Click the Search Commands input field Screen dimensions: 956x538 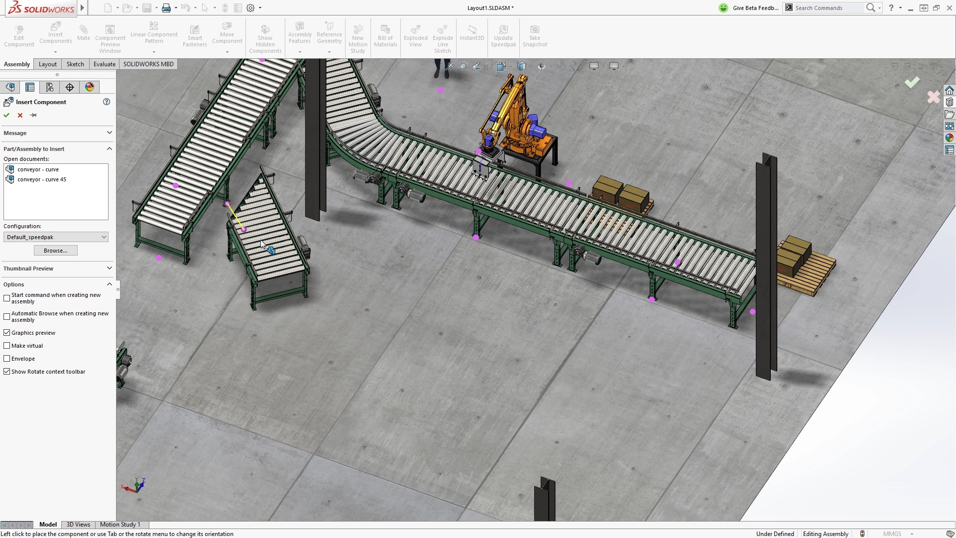[x=828, y=8]
